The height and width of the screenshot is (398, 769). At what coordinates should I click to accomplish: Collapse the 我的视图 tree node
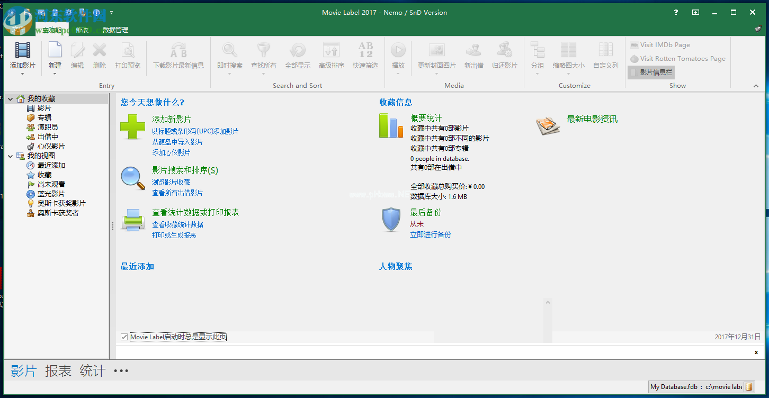pyautogui.click(x=11, y=156)
